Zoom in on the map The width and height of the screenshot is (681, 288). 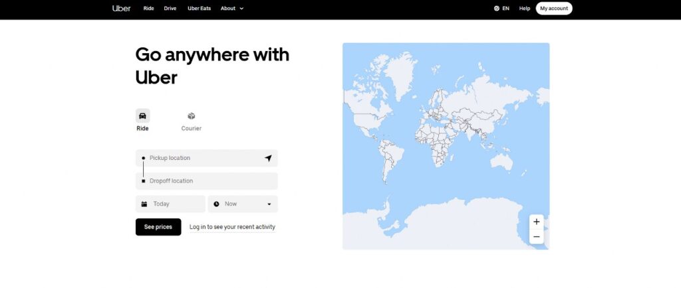tap(537, 221)
